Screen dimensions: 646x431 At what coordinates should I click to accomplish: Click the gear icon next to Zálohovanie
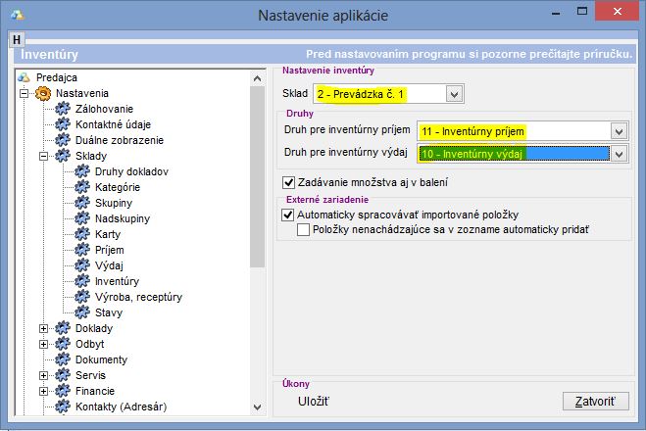click(x=64, y=109)
